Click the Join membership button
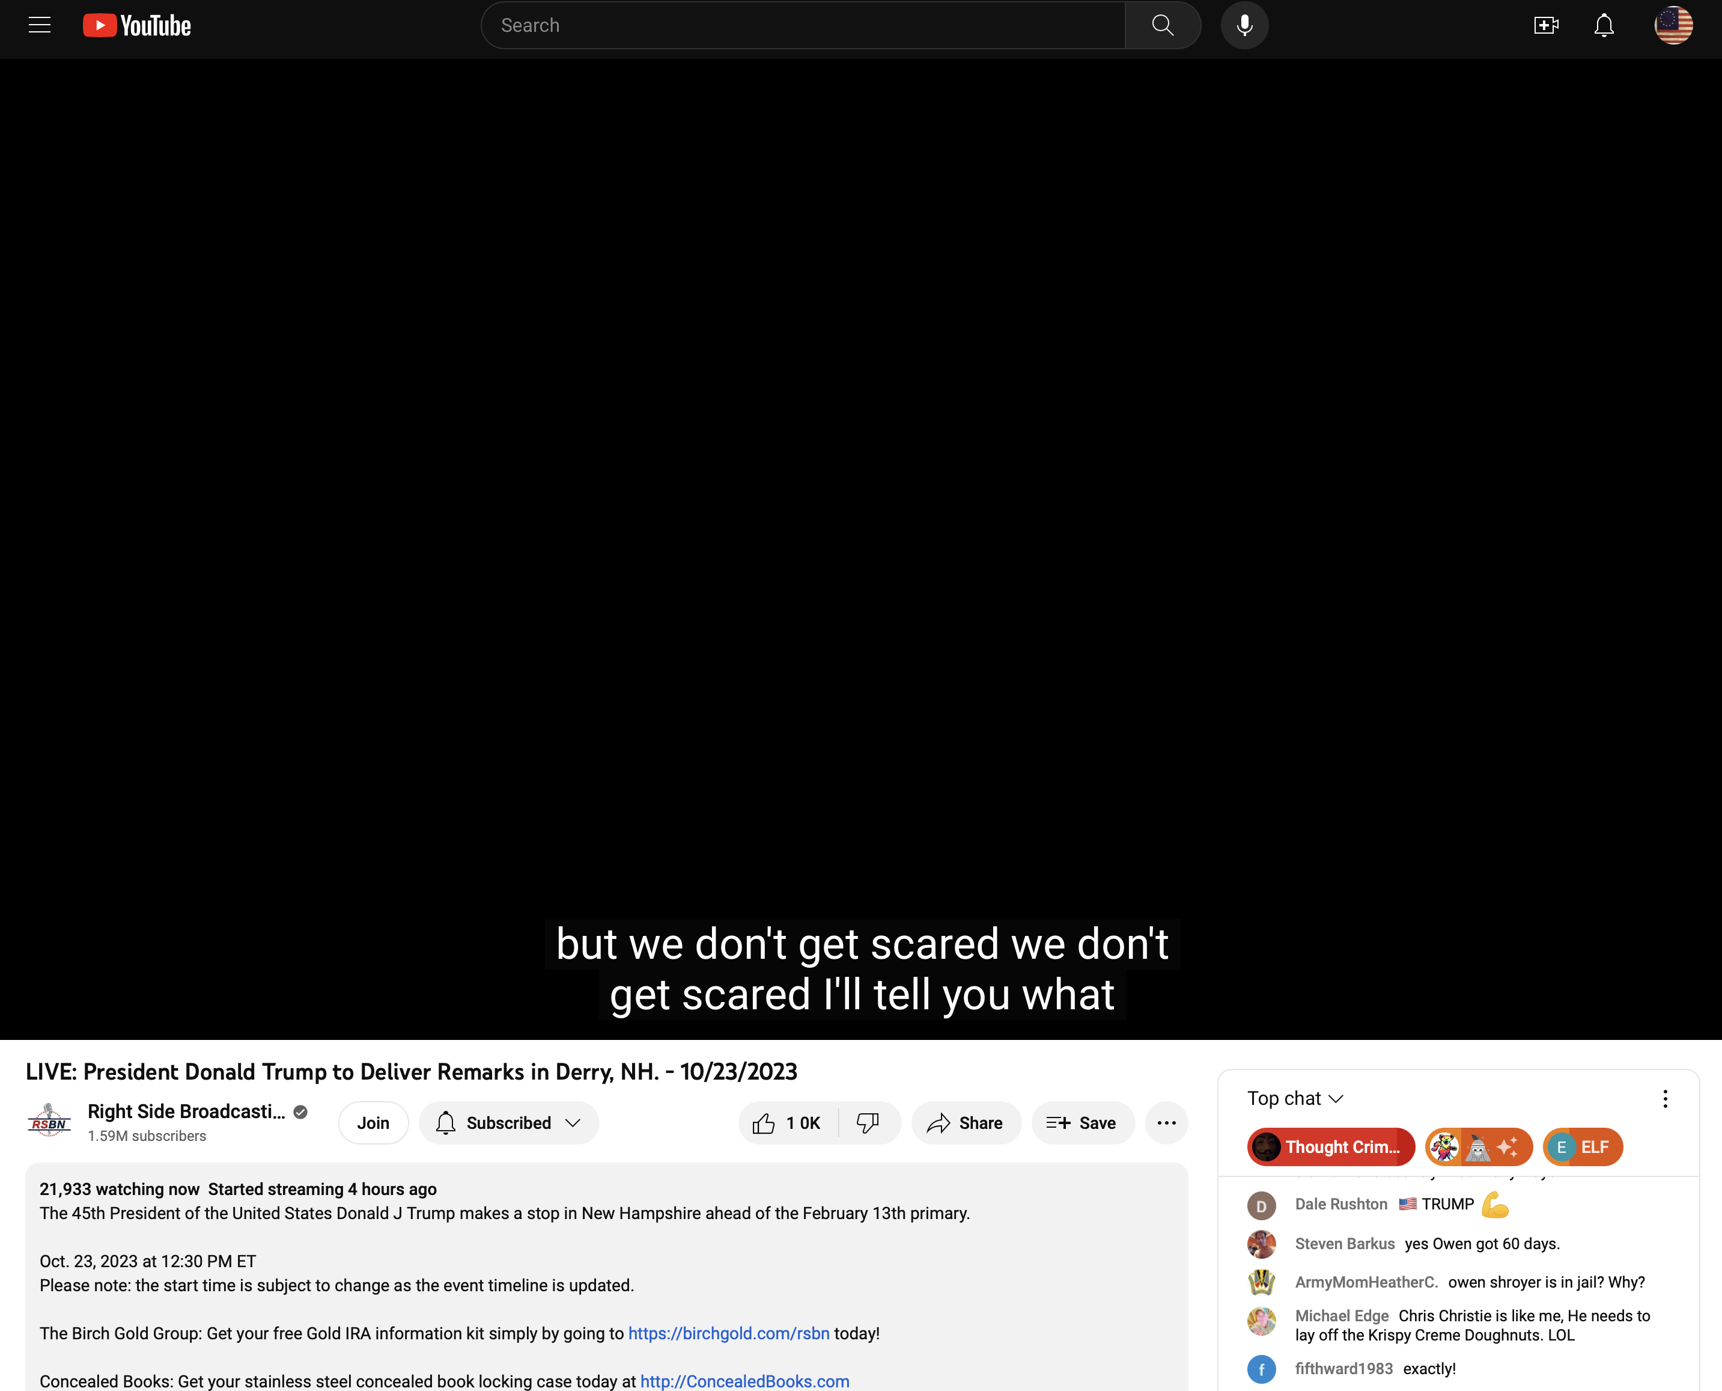 click(373, 1122)
